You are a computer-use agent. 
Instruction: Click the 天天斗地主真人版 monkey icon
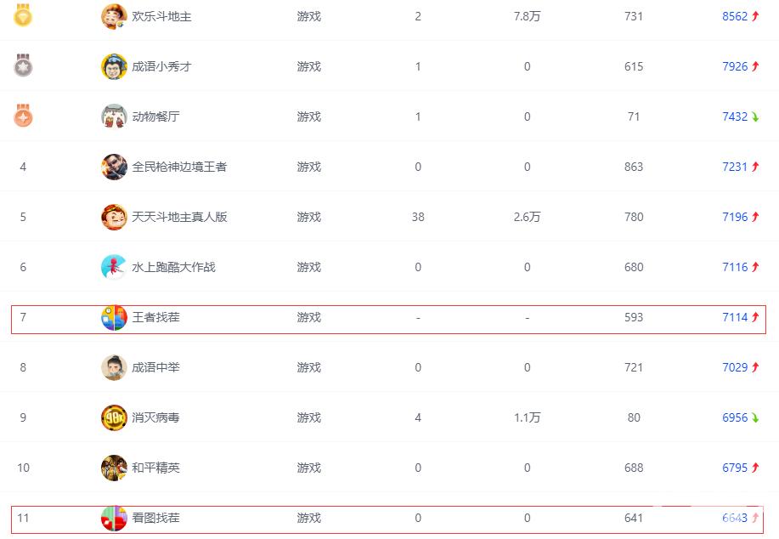tap(113, 217)
